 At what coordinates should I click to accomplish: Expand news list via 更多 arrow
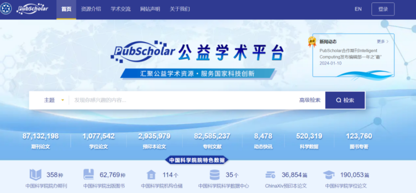point(383,42)
